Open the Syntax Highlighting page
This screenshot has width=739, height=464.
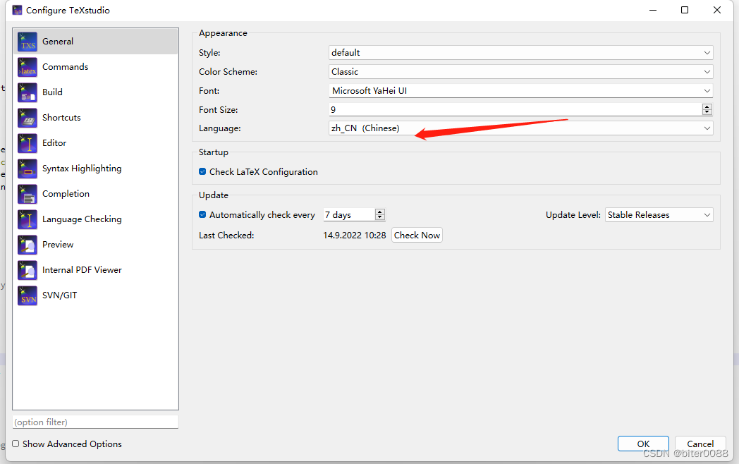coord(96,169)
